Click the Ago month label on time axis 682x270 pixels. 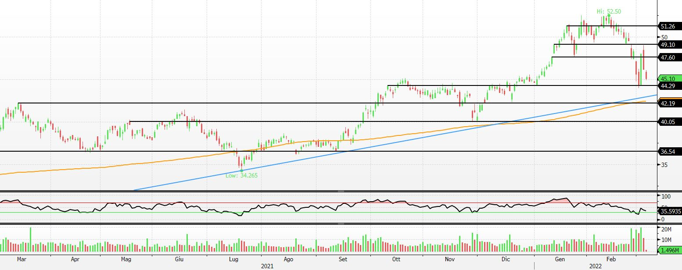[x=288, y=259]
